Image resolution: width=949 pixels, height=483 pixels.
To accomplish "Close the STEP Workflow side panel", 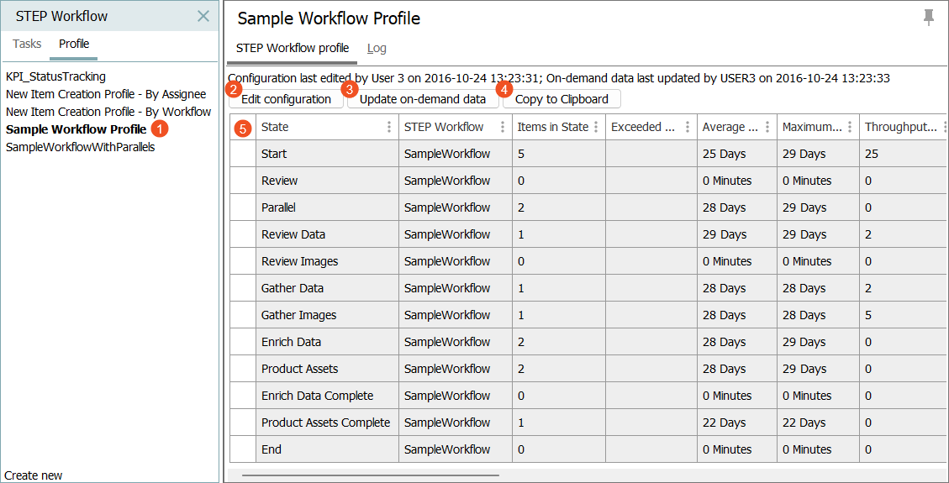I will point(203,16).
